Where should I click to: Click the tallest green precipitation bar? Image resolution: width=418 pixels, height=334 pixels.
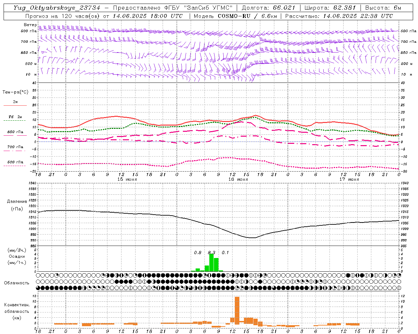(211, 263)
